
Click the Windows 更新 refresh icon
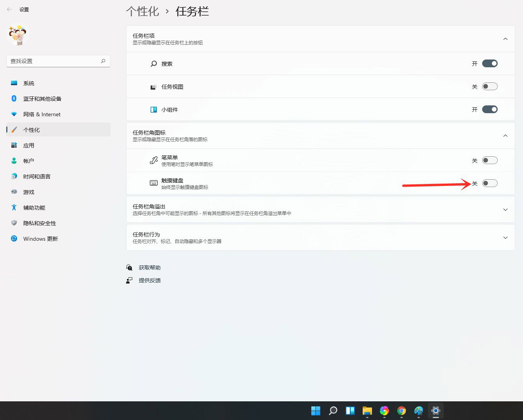(x=14, y=238)
